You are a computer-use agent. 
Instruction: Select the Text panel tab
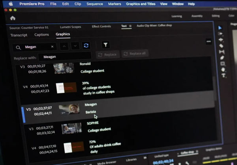pos(124,26)
